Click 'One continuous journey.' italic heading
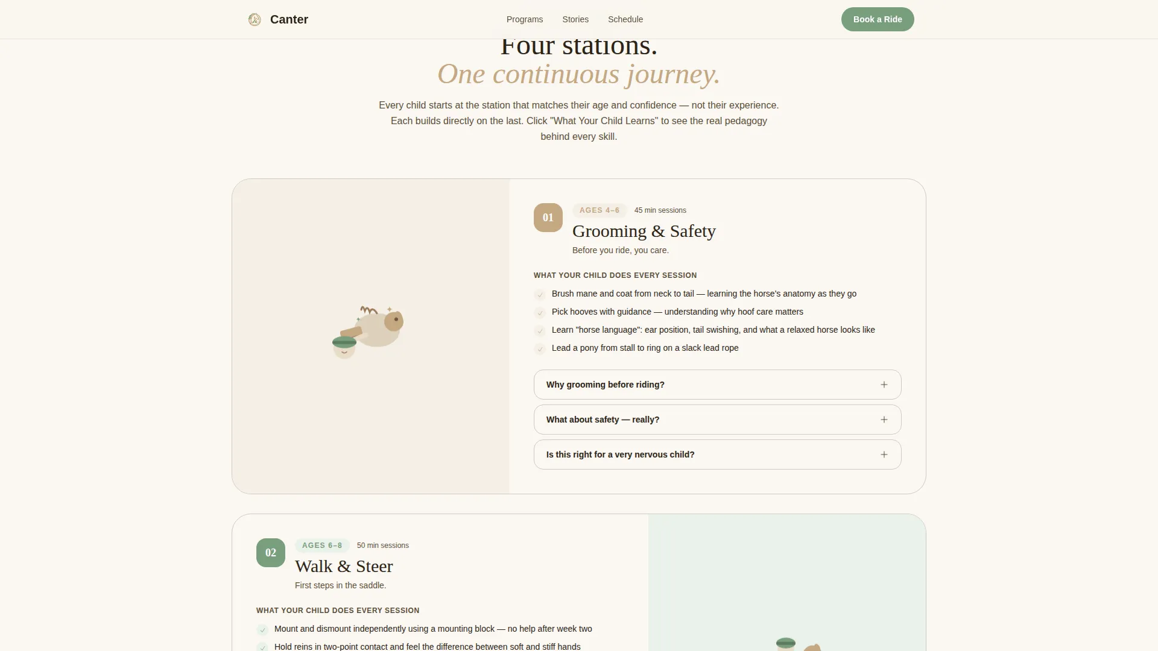 pos(579,74)
